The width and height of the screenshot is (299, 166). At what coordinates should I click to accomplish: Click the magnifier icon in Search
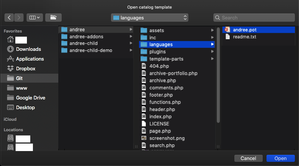pos(218,18)
